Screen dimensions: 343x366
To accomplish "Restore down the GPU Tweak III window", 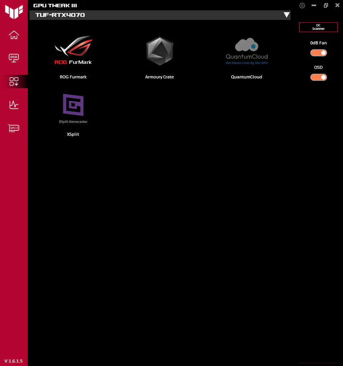I will [x=326, y=5].
